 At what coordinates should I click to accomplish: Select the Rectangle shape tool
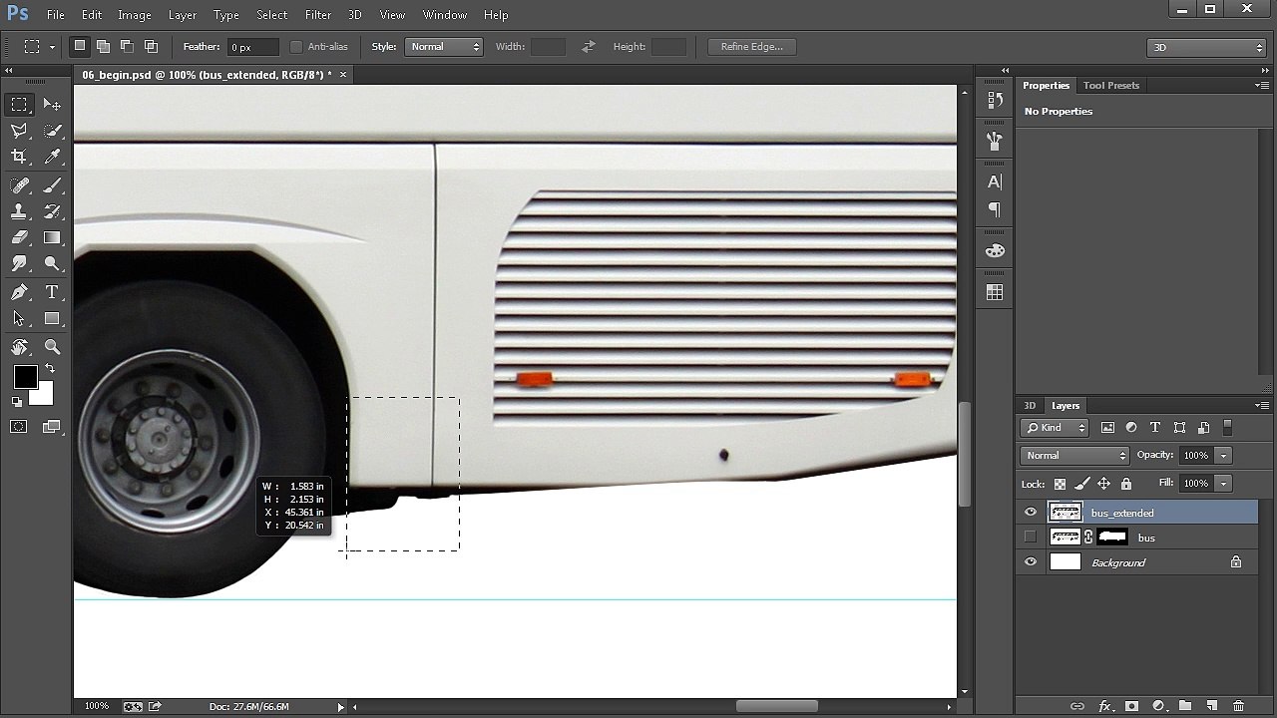(52, 318)
